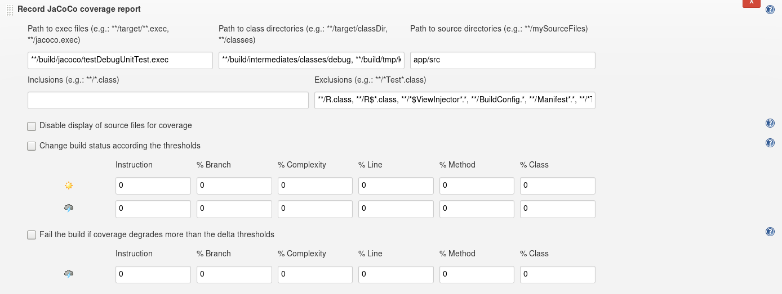Set stormy % Branch threshold in build status section
The width and height of the screenshot is (782, 294).
234,209
